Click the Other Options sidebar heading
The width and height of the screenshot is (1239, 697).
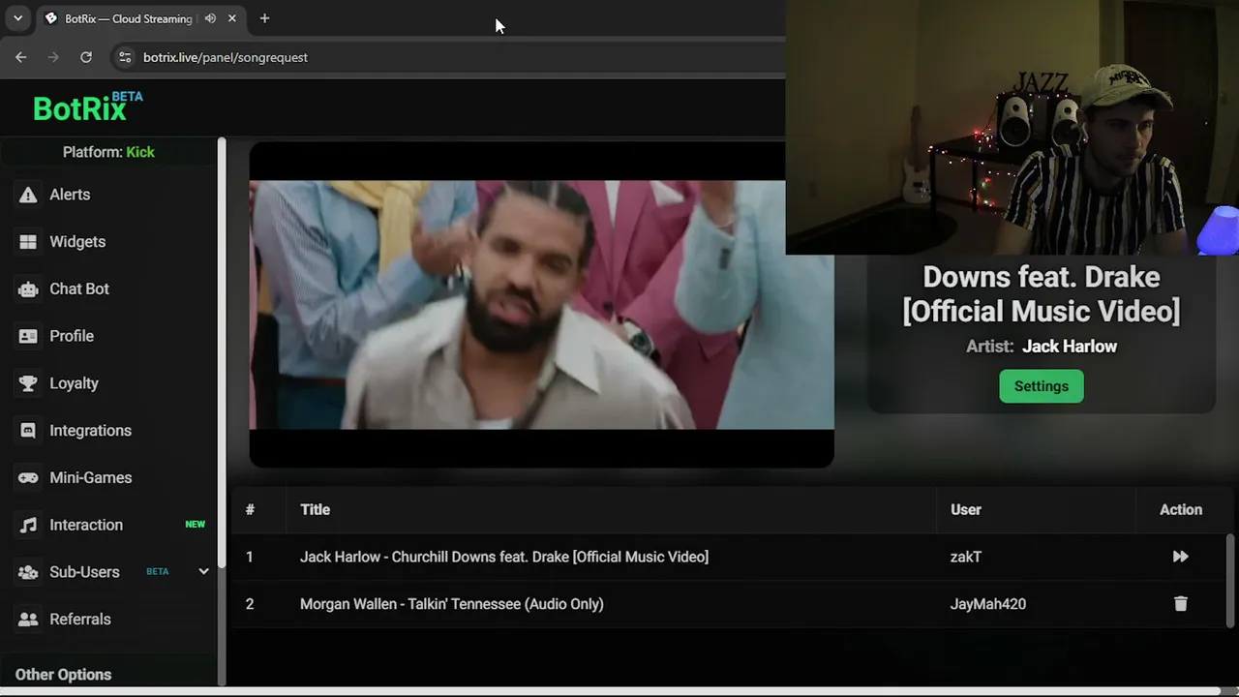[64, 675]
